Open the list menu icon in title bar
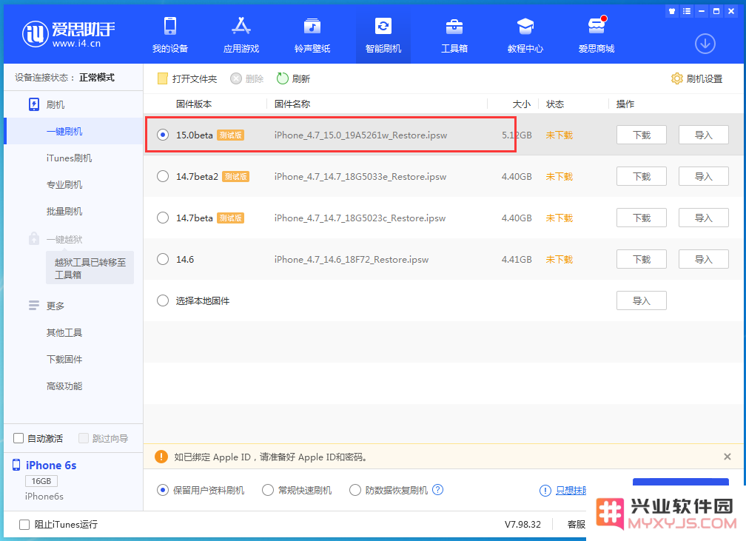This screenshot has height=541, width=746. coord(687,11)
